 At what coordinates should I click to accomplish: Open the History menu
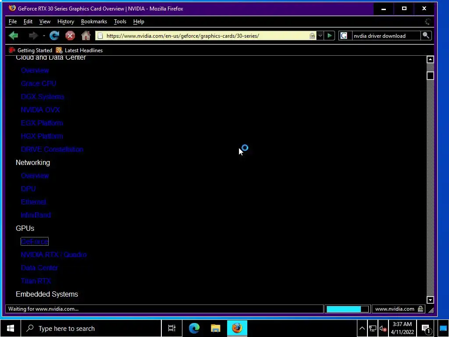coord(66,22)
